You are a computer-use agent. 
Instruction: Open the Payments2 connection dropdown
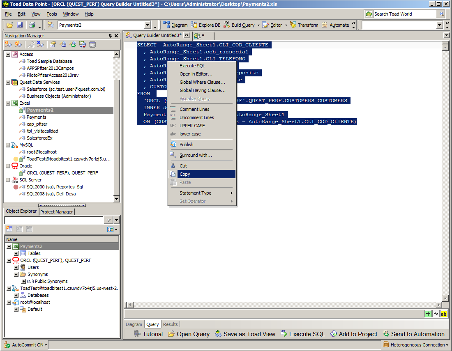[147, 25]
